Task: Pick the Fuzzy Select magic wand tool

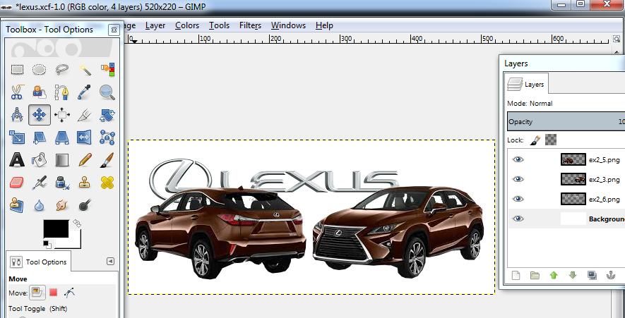Action: click(x=85, y=70)
